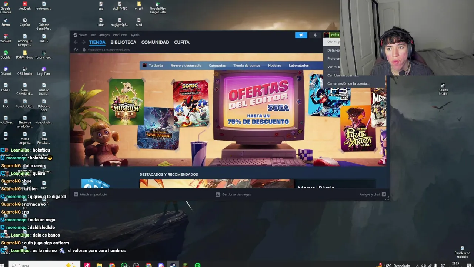Switch to the BIBLIOTECA tab
474x267 pixels.
[123, 42]
